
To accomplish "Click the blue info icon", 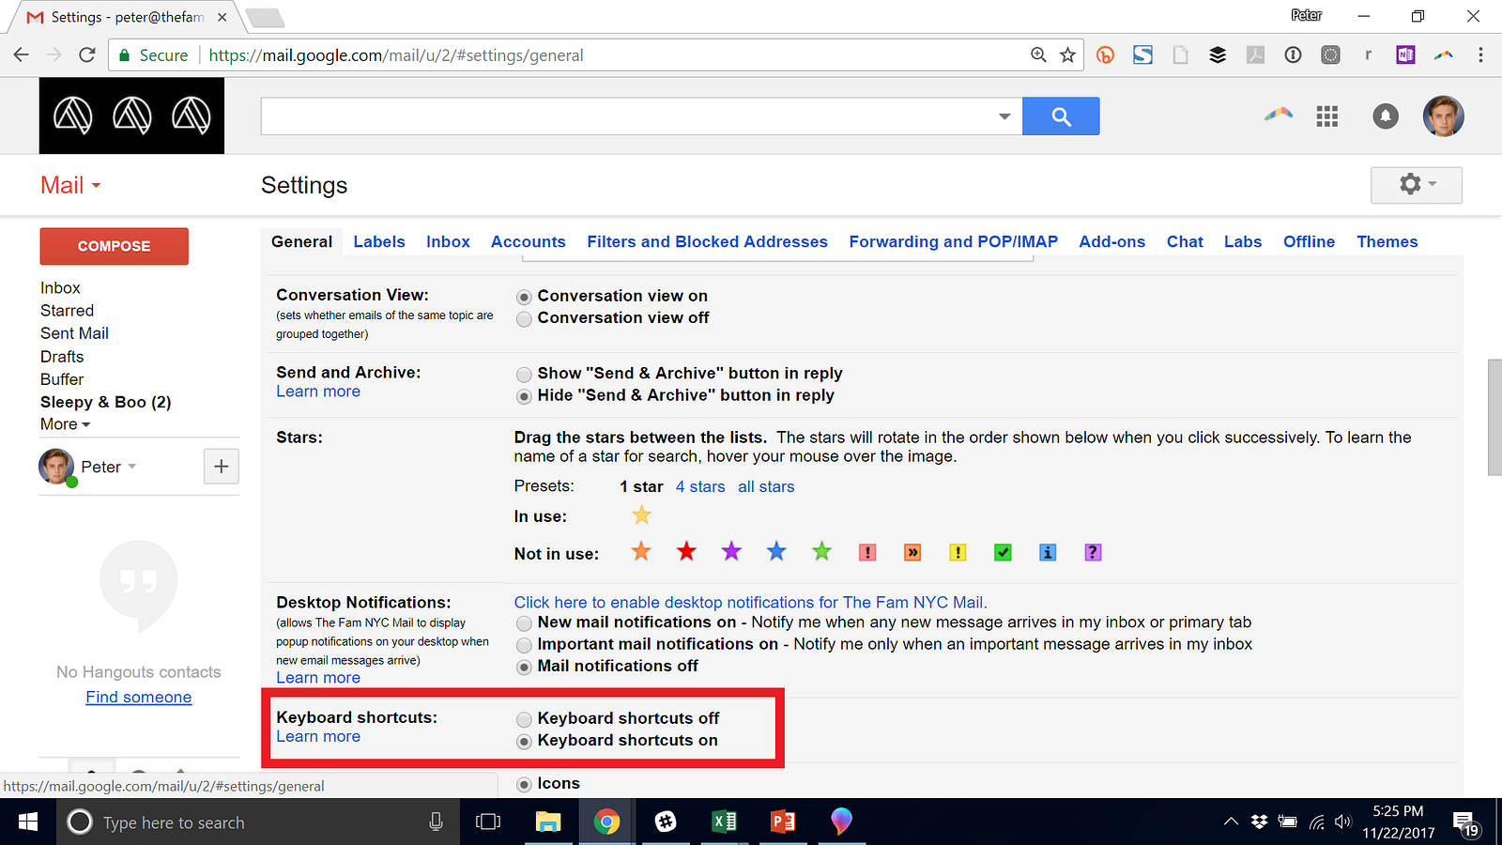I will click(1048, 552).
